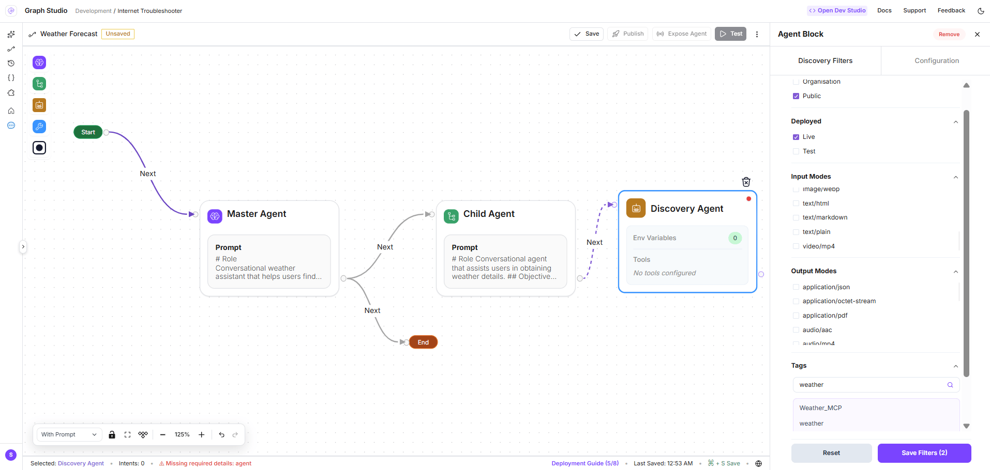
Task: Check the text/markdown input mode
Action: [x=796, y=217]
